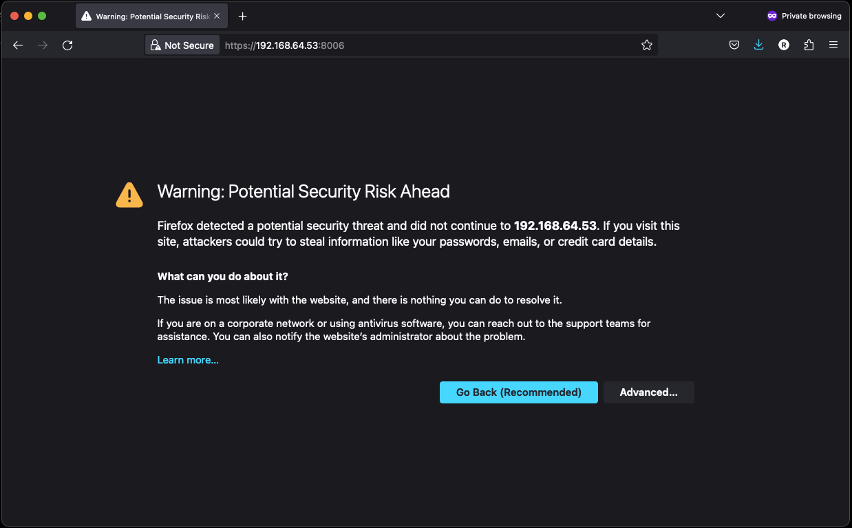Click What can you do about it? heading
The width and height of the screenshot is (852, 528).
(x=222, y=277)
